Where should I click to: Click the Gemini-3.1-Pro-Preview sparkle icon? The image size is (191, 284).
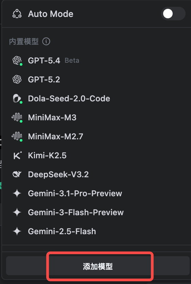tap(17, 193)
